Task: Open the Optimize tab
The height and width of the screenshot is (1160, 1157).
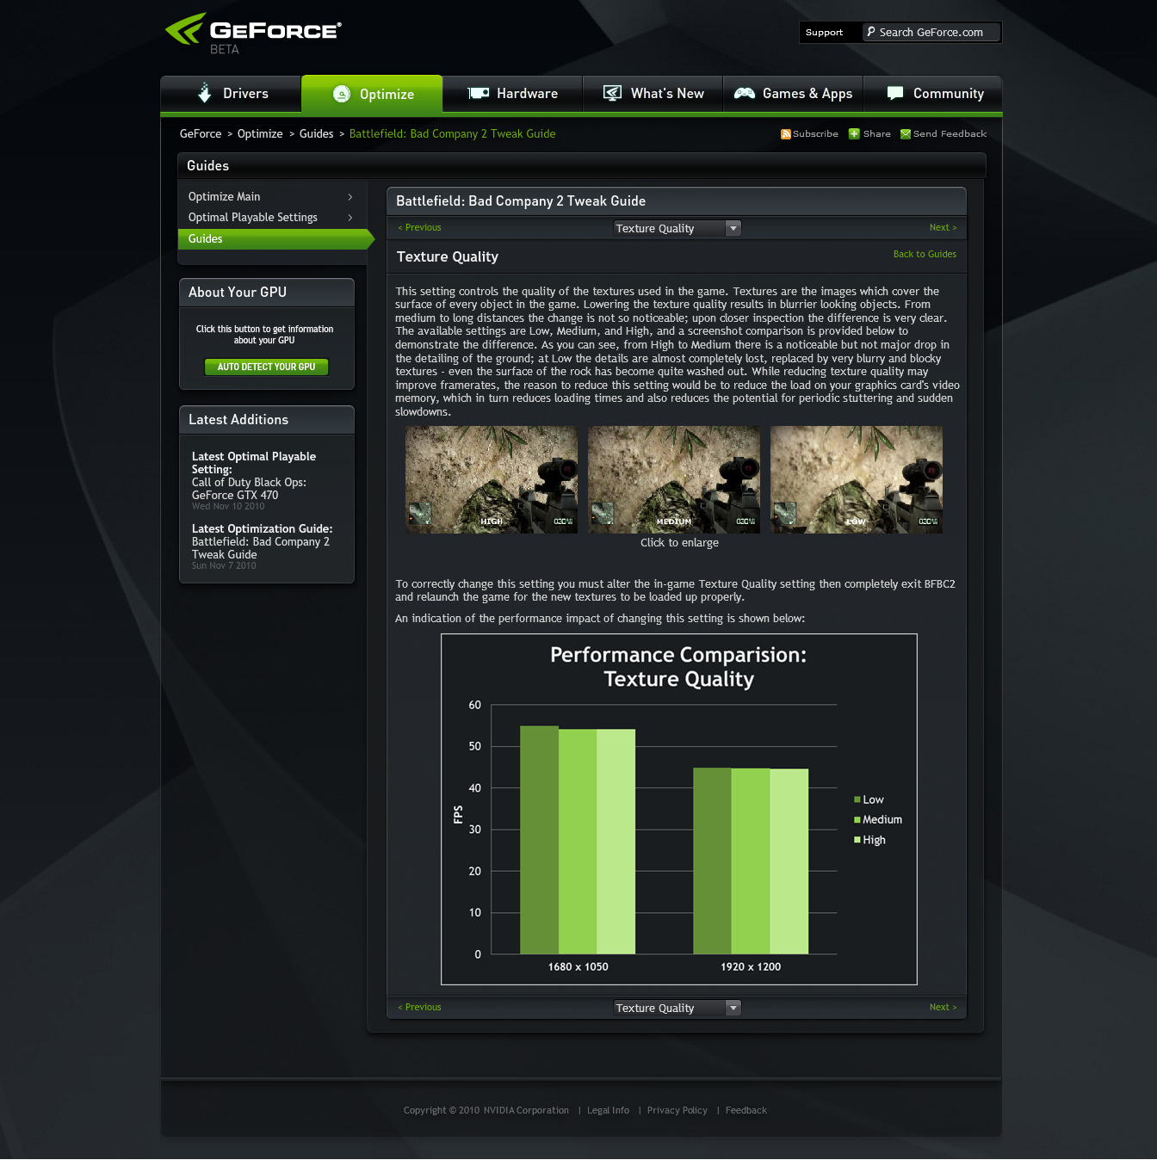Action: click(x=372, y=94)
